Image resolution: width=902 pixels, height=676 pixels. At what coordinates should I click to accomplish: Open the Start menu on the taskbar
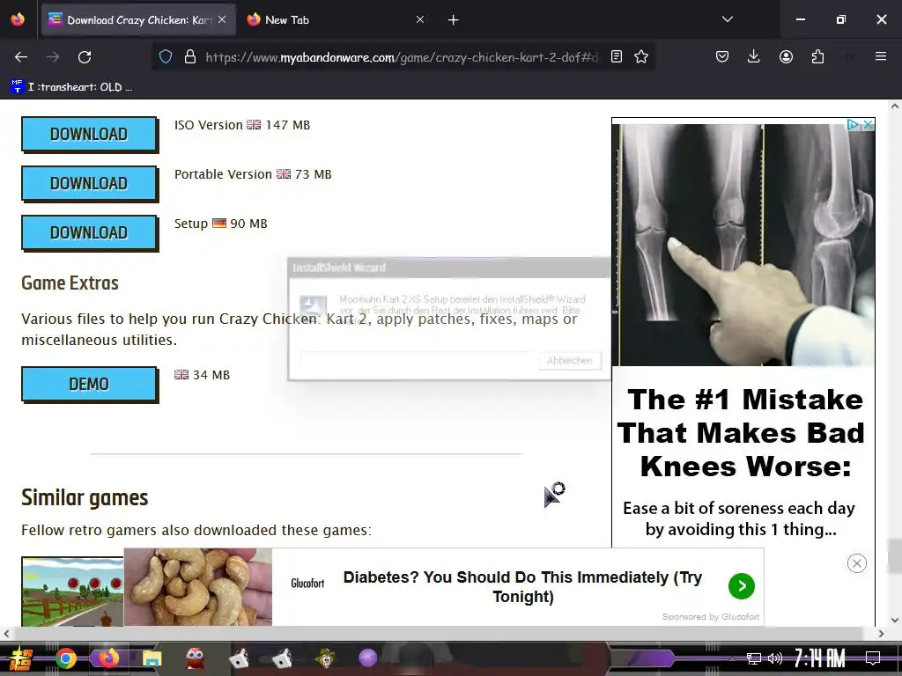point(20,658)
